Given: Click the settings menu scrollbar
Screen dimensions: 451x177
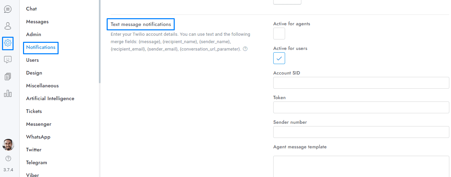Looking at the screenshot, I should [x=100, y=40].
